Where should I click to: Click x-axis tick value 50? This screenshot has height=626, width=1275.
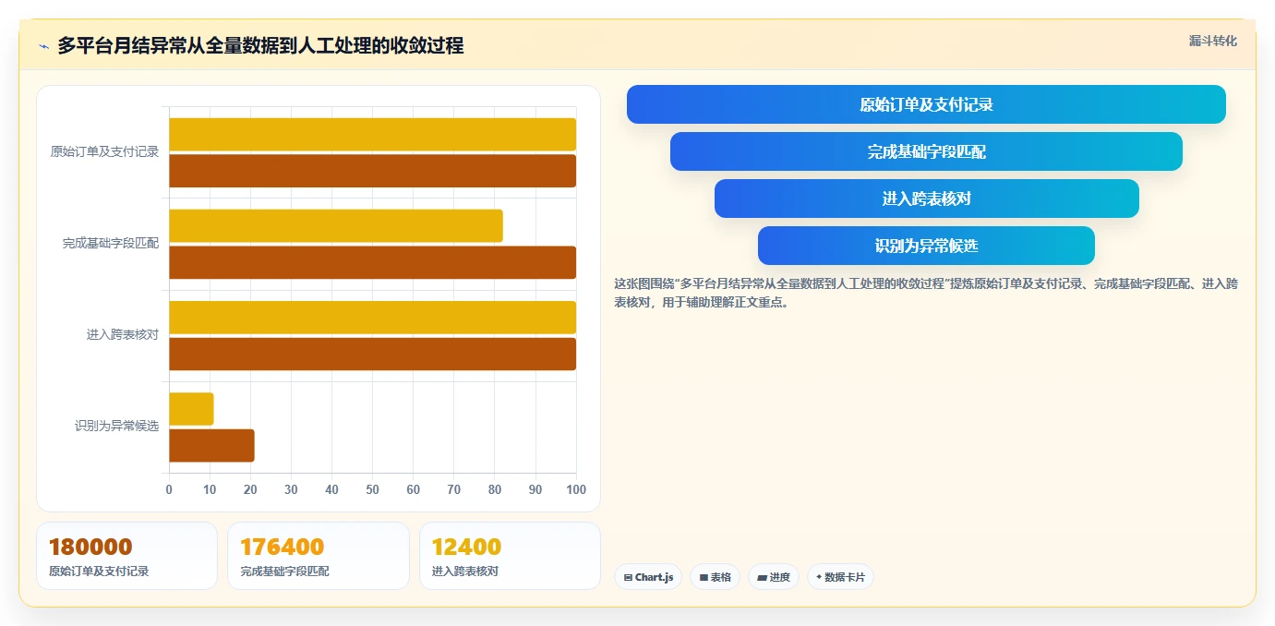tap(372, 489)
